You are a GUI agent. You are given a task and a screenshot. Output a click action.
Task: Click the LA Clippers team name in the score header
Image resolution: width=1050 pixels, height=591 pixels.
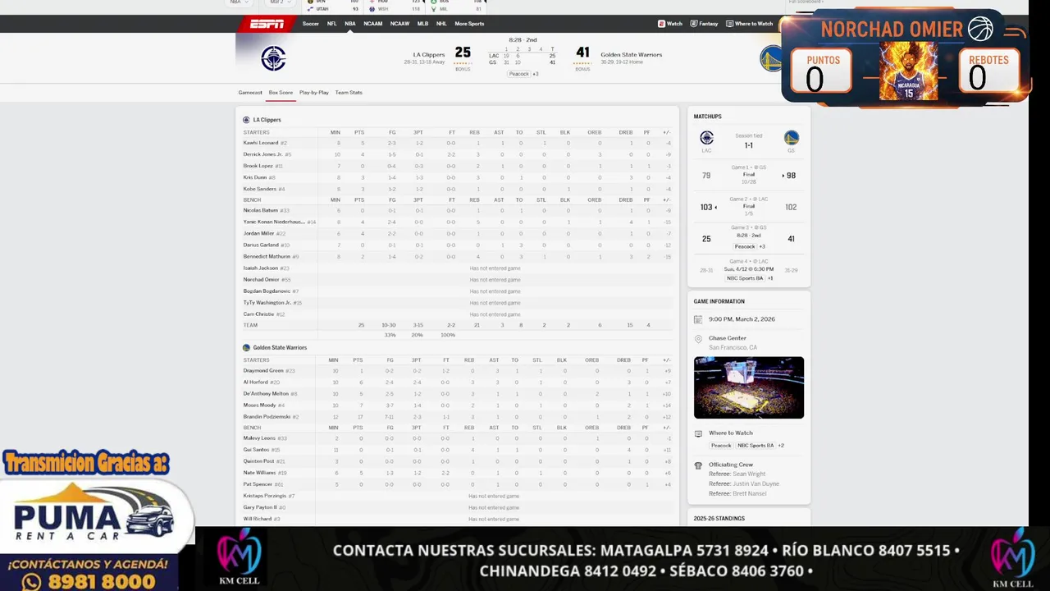[429, 55]
